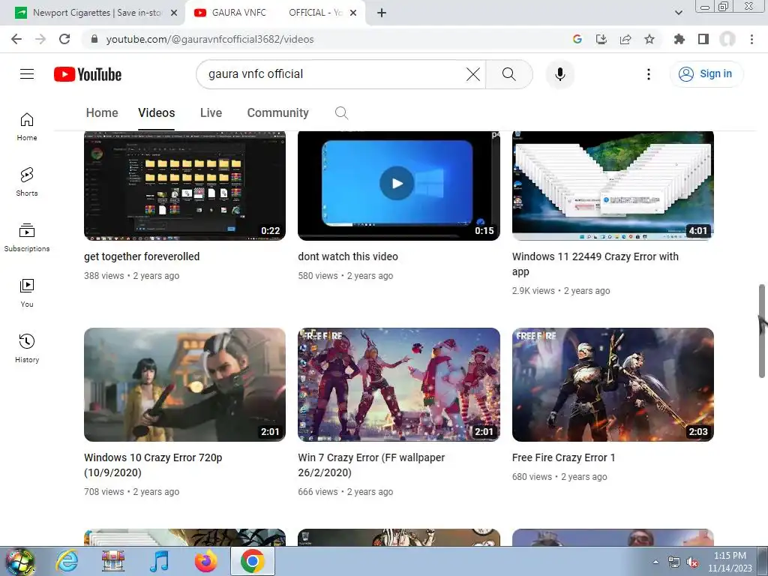Open Subscriptions in the left sidebar
The width and height of the screenshot is (768, 576).
(27, 238)
